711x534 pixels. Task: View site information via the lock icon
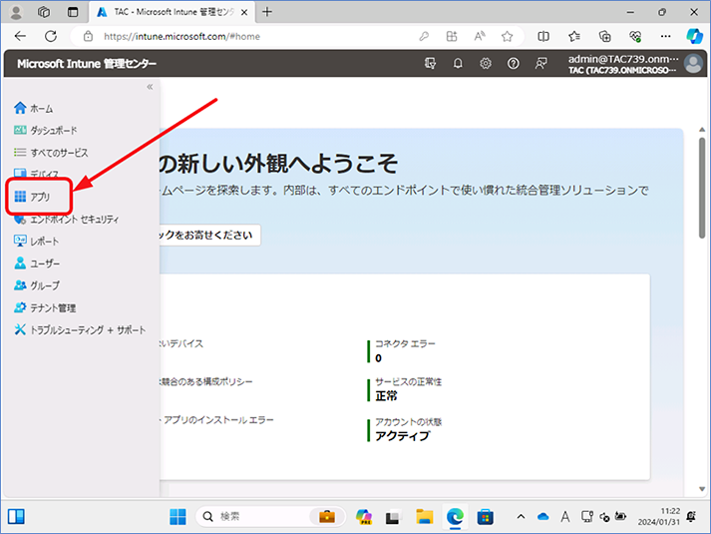point(88,36)
